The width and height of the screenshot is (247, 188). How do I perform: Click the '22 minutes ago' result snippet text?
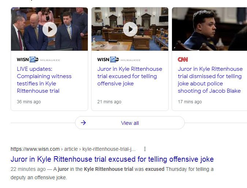click(x=112, y=173)
